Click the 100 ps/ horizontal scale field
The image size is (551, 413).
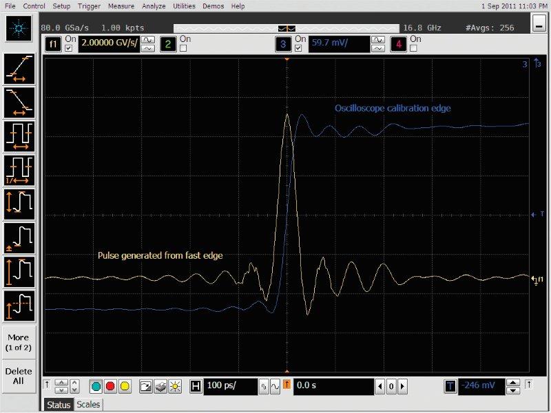(231, 386)
